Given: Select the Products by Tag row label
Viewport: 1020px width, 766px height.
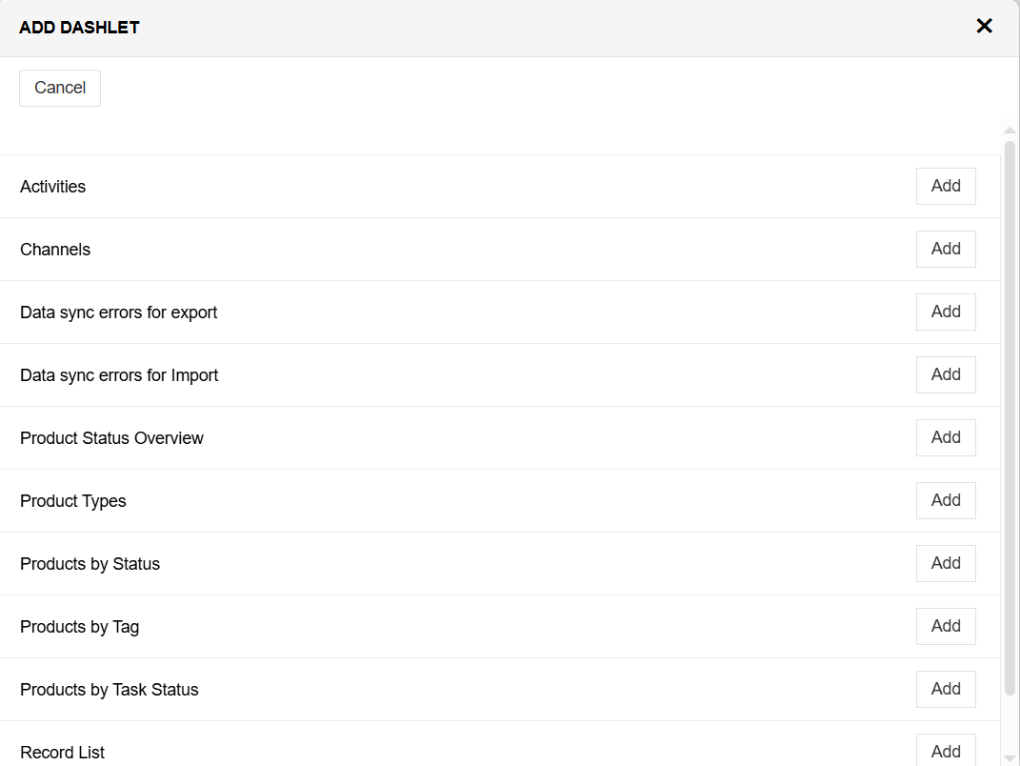Looking at the screenshot, I should pos(80,627).
